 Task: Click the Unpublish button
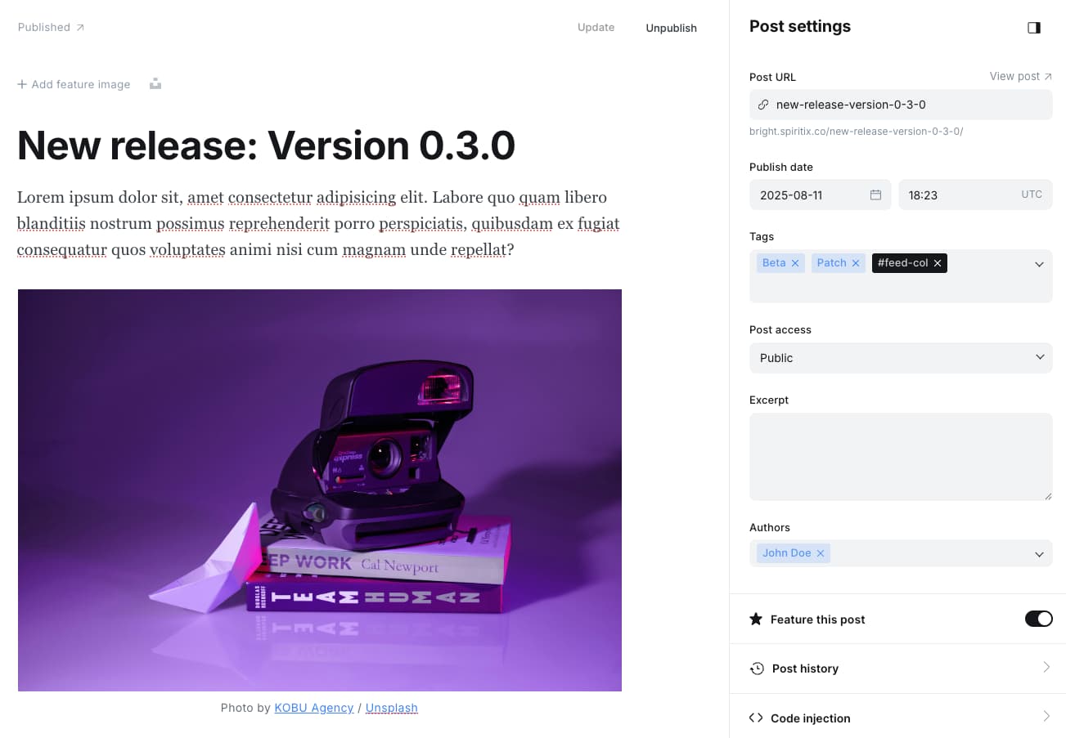pos(671,28)
